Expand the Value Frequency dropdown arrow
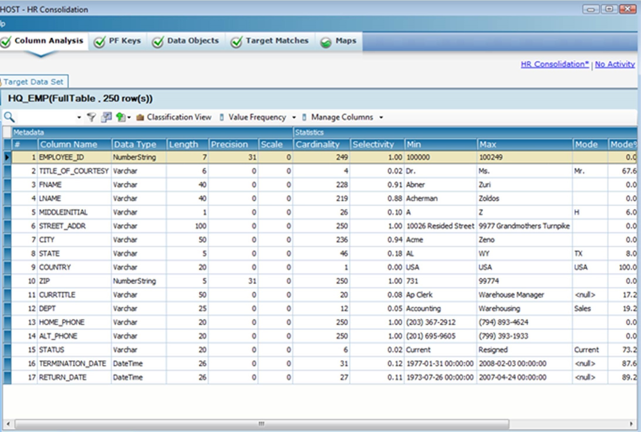Screen dimensions: 641x432 (x=294, y=117)
